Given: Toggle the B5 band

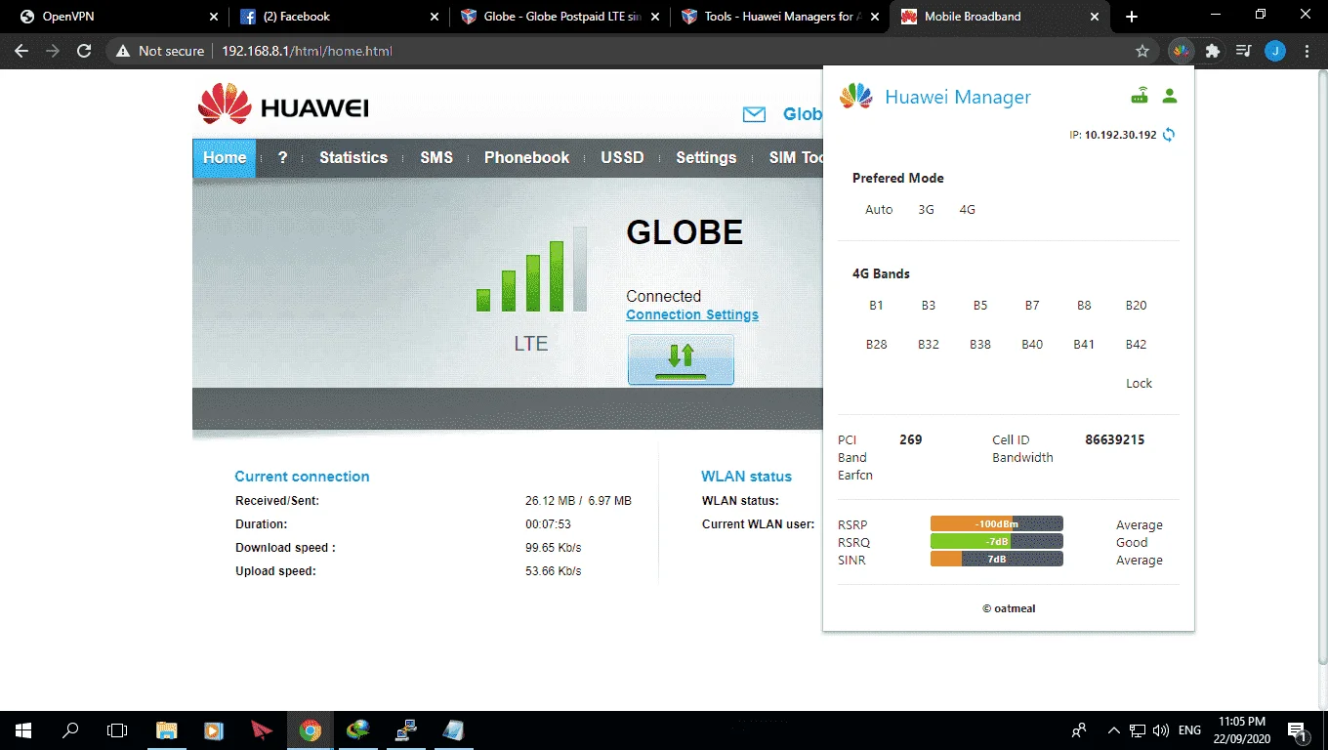Looking at the screenshot, I should 979,306.
